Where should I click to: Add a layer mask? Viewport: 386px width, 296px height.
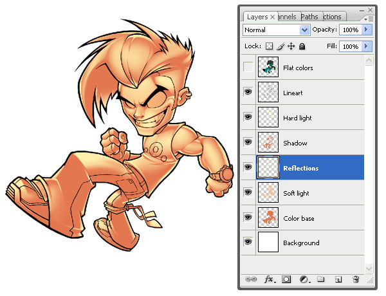pyautogui.click(x=286, y=279)
